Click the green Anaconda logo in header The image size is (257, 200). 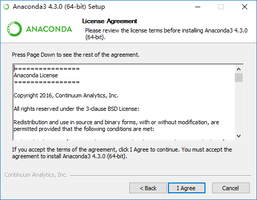[39, 29]
